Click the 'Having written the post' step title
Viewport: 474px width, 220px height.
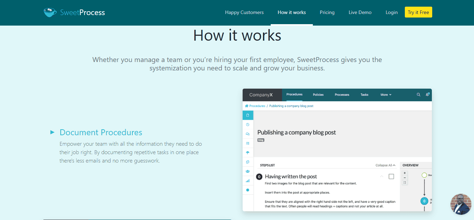(291, 177)
